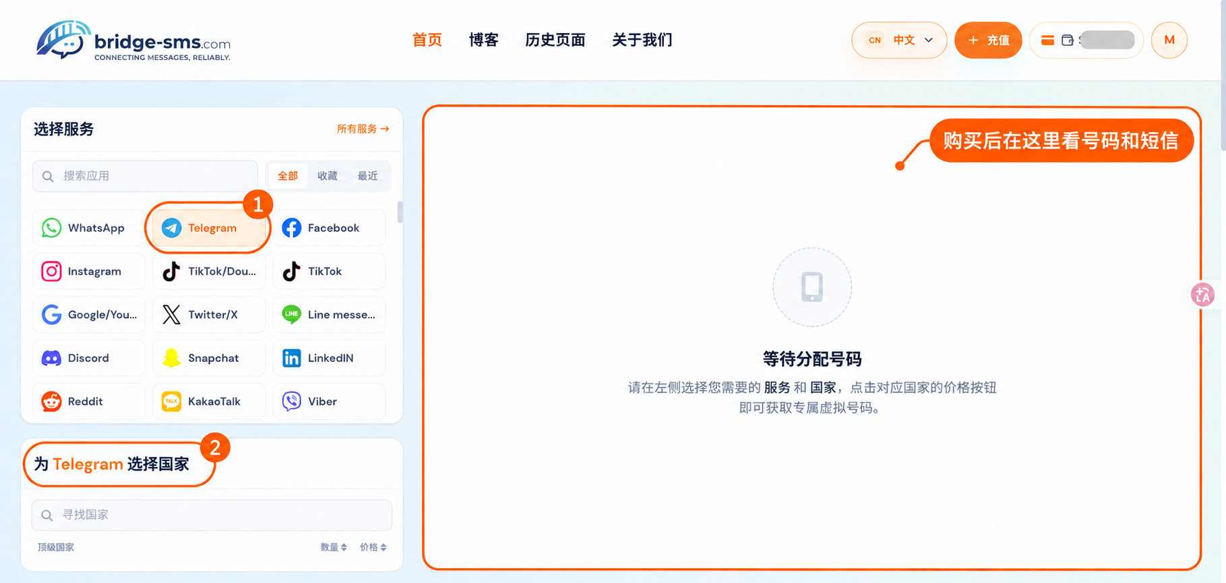Select the Google/You... service
The width and height of the screenshot is (1226, 583).
point(89,315)
